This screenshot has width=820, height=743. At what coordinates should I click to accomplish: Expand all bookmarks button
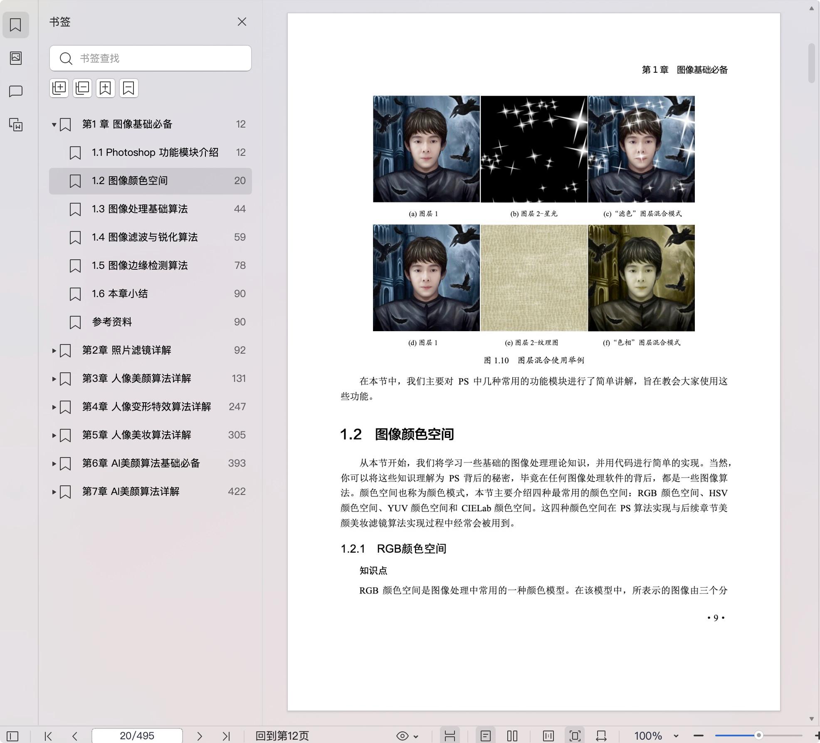point(59,88)
